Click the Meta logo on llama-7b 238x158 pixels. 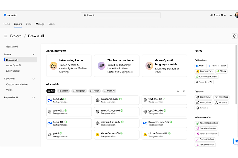[50, 100]
